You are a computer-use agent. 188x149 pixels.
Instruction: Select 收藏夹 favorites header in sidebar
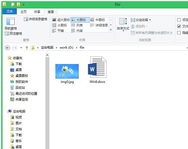[15, 58]
